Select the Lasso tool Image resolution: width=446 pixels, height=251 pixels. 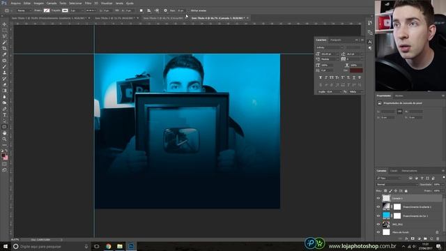pos(4,36)
